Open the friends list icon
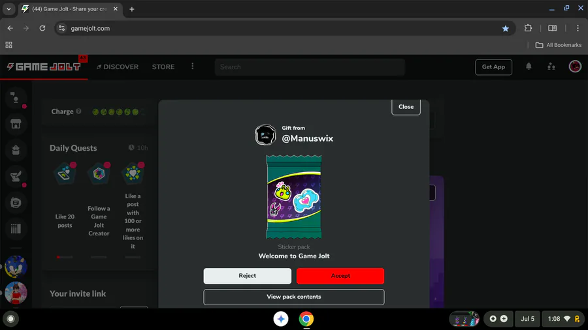The height and width of the screenshot is (330, 588). coord(551,67)
